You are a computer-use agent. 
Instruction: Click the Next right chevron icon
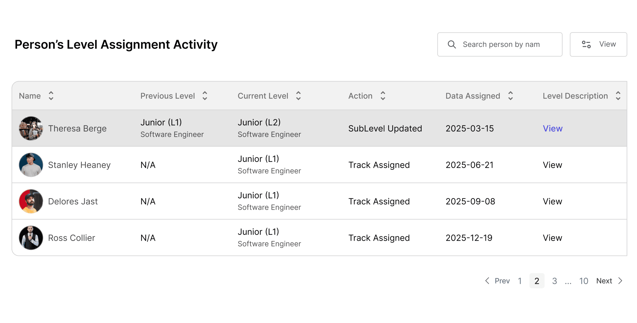(621, 281)
